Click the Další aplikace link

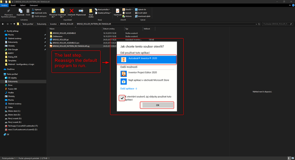click(x=129, y=88)
